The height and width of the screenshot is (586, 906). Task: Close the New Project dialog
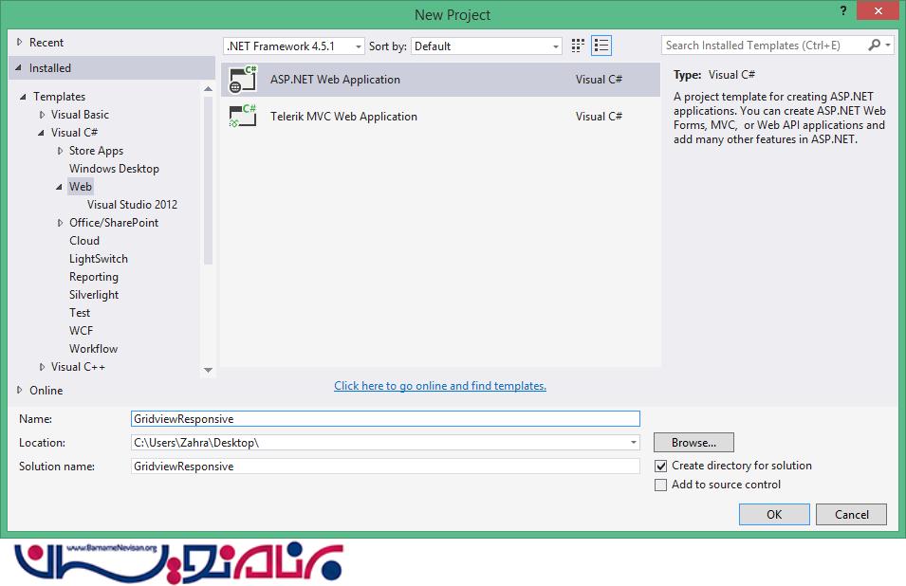878,11
